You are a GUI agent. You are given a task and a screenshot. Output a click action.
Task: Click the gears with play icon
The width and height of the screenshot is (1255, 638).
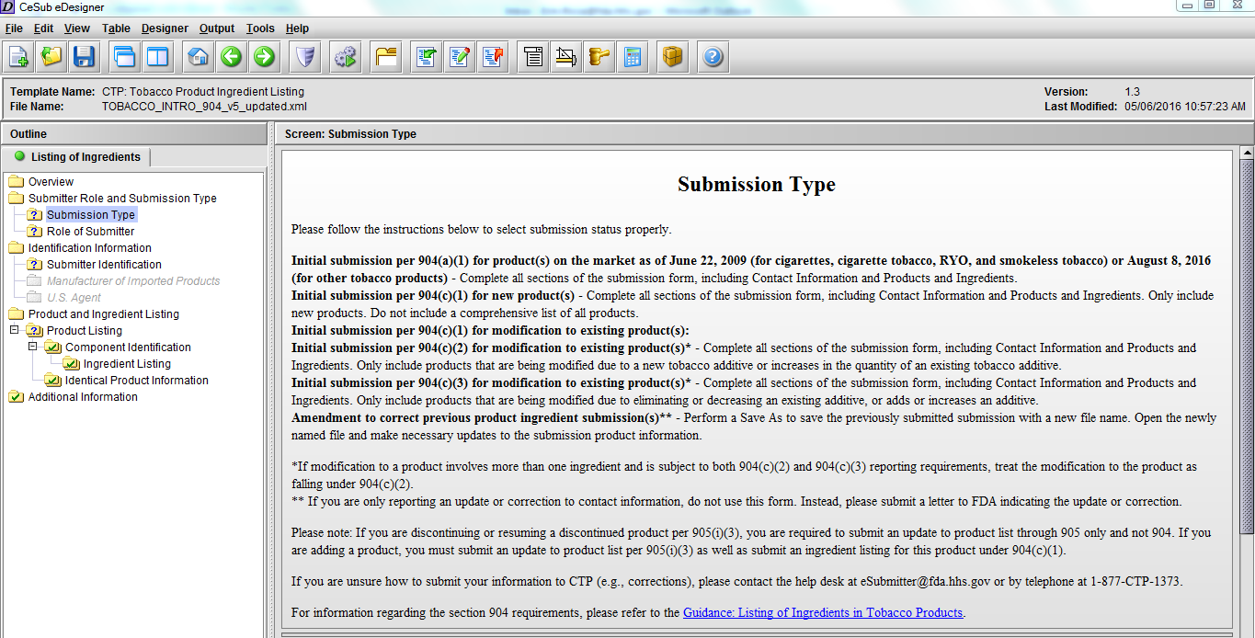point(346,57)
